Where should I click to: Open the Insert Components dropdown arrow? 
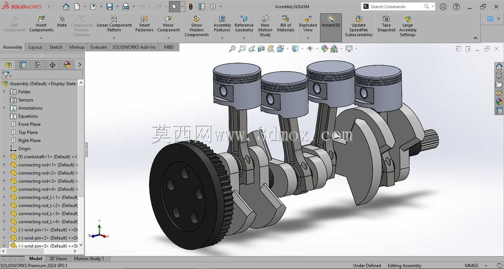pos(41,38)
